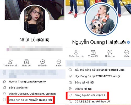The width and height of the screenshot is (131, 105).
Task: Tap Theo dõi on Nguyễn Quang Hải profile
Action: [93, 54]
